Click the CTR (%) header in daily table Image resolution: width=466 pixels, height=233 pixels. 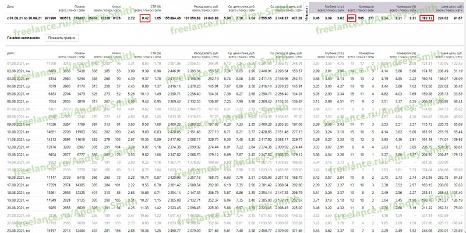156,53
